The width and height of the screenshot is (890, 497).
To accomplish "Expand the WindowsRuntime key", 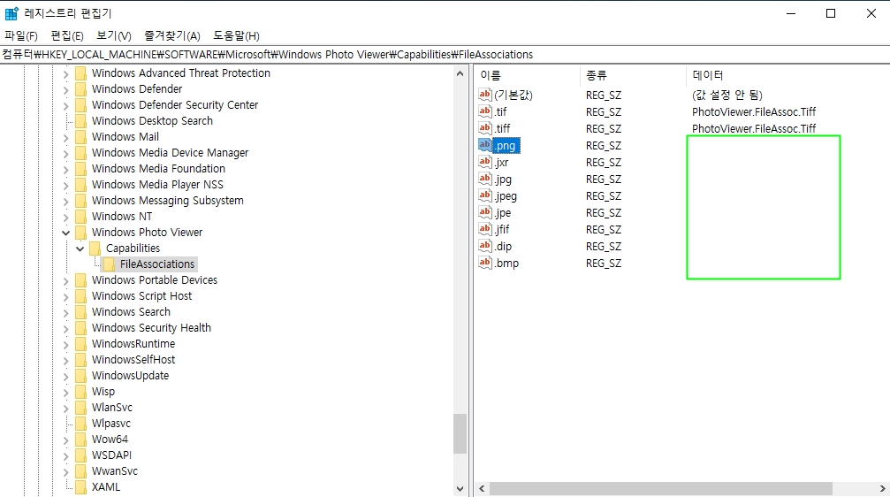I will point(65,344).
